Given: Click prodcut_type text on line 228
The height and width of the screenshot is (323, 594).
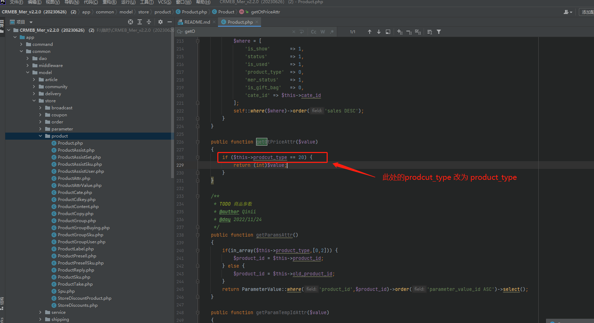Looking at the screenshot, I should click(270, 158).
